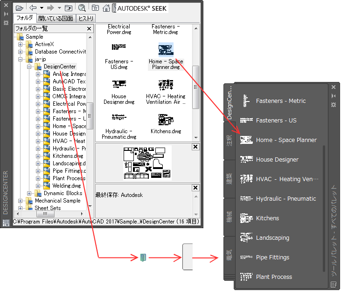Viewport: 341px width, 291px height.
Task: Open DesignCenter properties gear icon
Action: pyautogui.click(x=6, y=22)
